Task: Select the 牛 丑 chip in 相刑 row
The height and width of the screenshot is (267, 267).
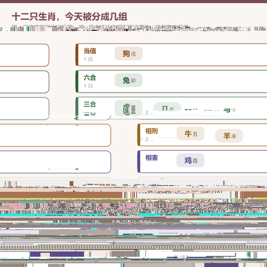Action: (x=190, y=133)
